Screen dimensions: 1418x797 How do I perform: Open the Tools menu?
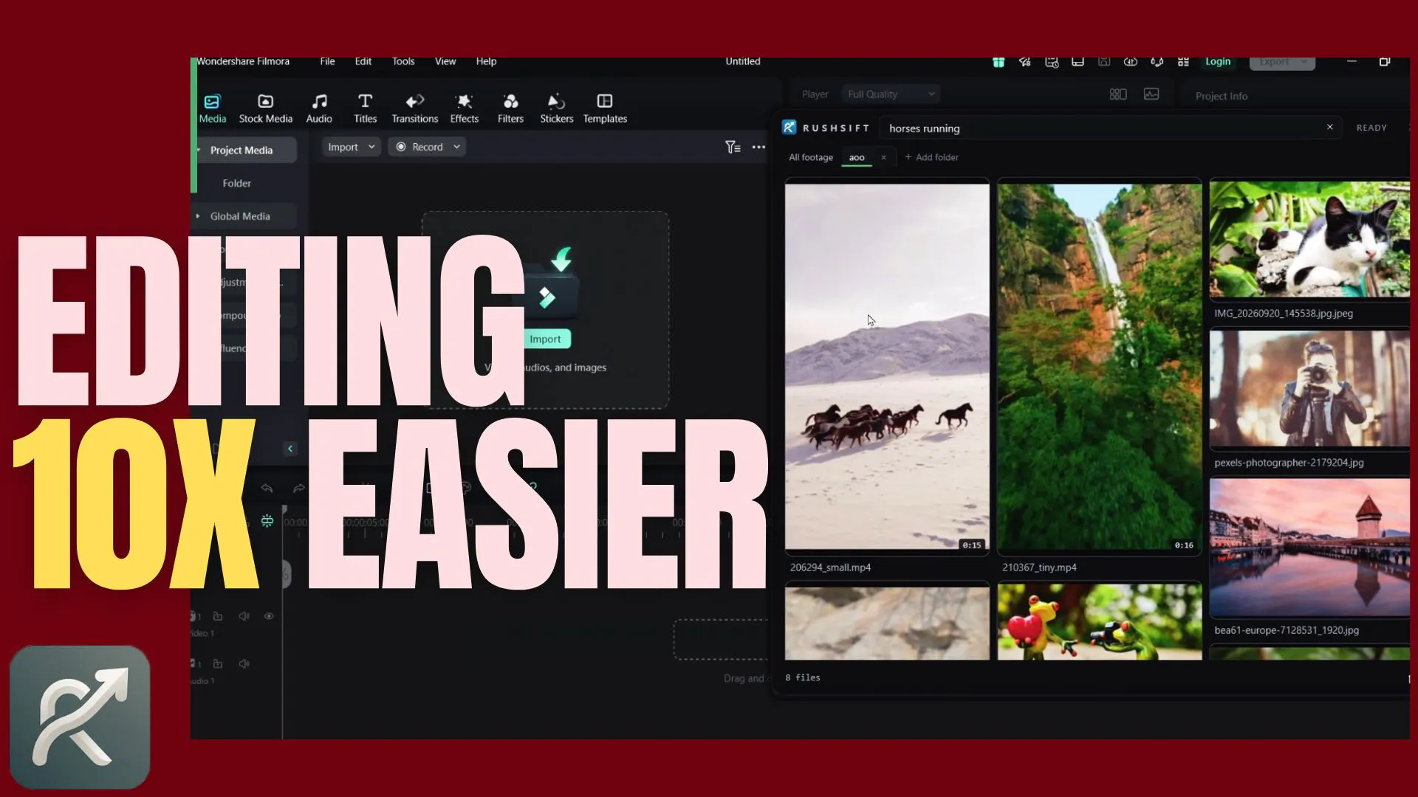coord(403,61)
